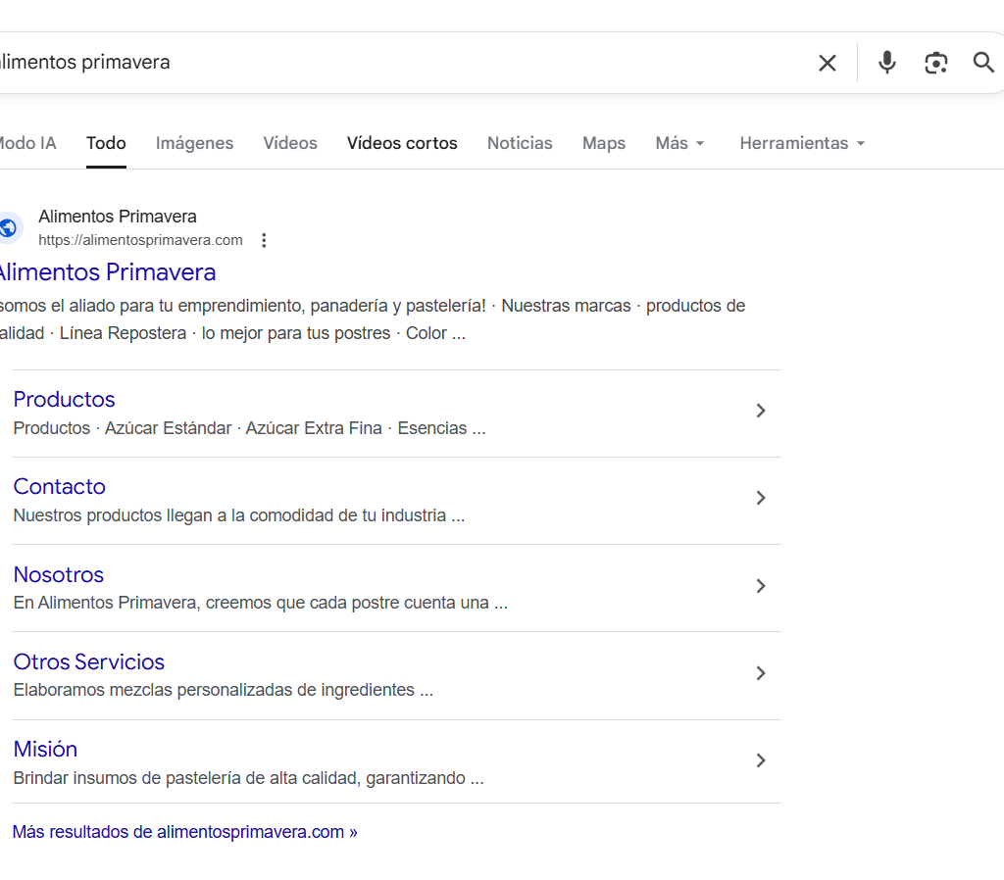Viewport: 1004px width, 880px height.
Task: Open Google Lens image search icon
Action: pyautogui.click(x=935, y=63)
